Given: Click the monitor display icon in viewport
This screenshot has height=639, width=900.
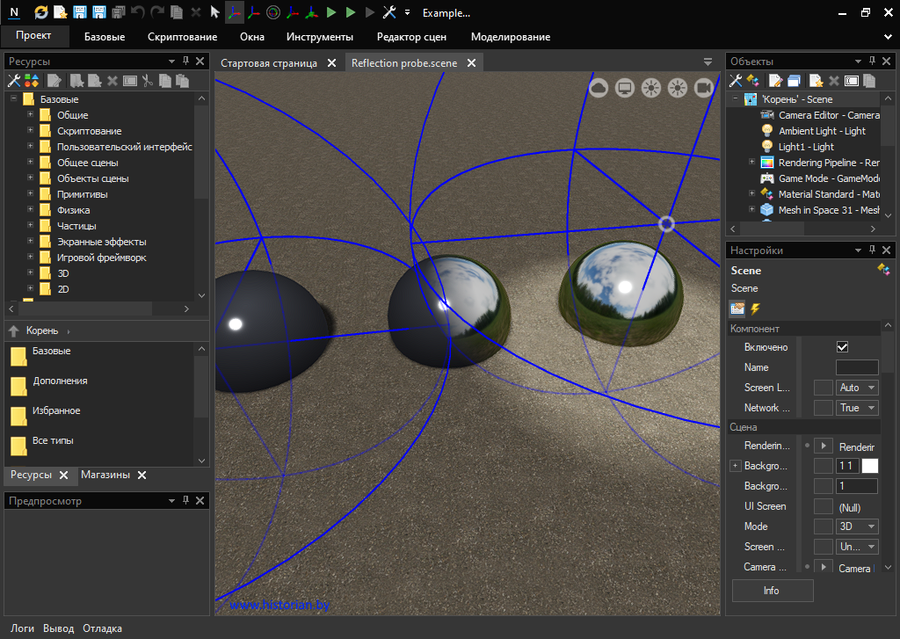Looking at the screenshot, I should coord(625,87).
